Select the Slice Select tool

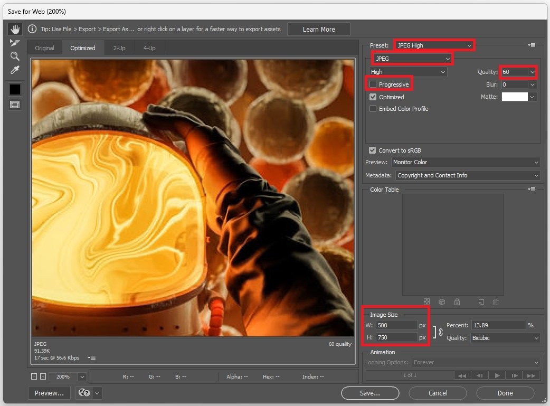pyautogui.click(x=15, y=43)
